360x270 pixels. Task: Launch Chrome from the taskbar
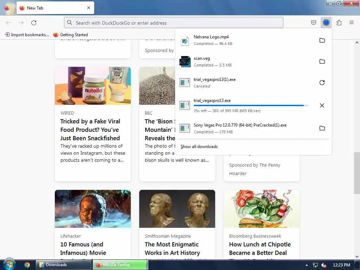27,265
